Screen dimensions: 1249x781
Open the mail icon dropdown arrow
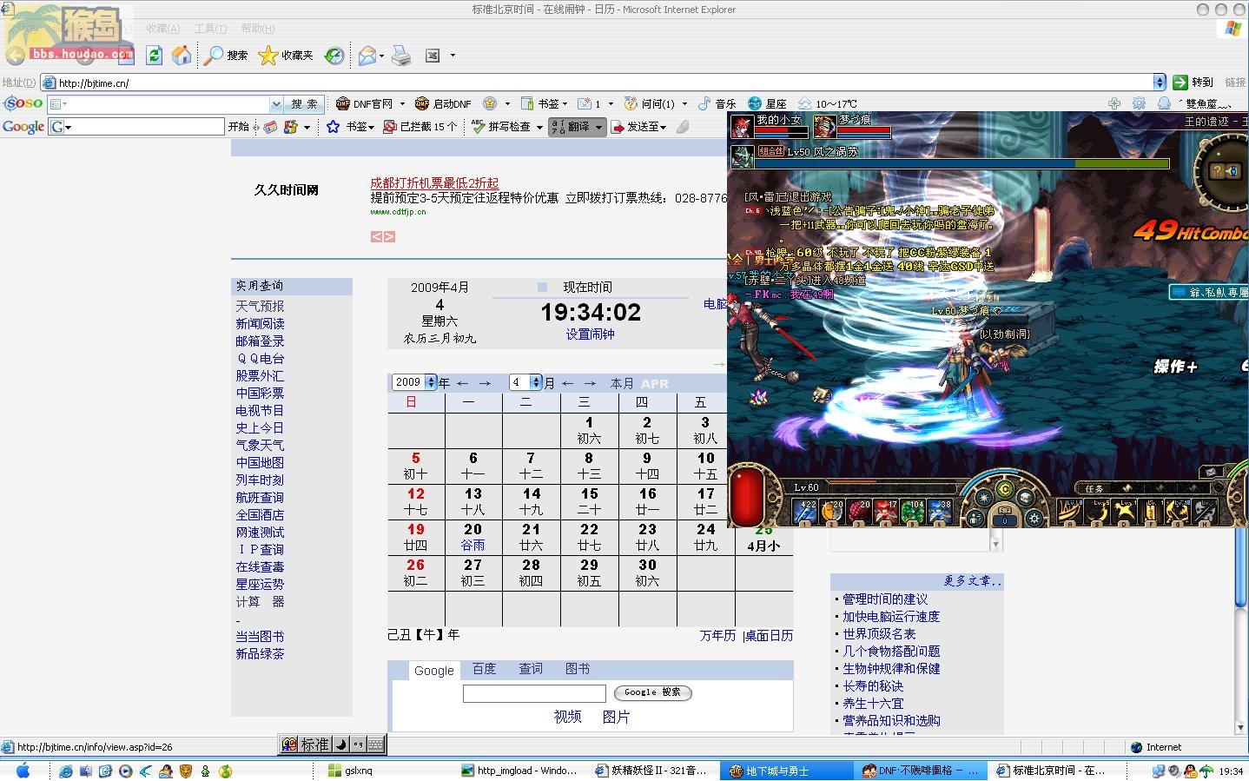point(381,56)
